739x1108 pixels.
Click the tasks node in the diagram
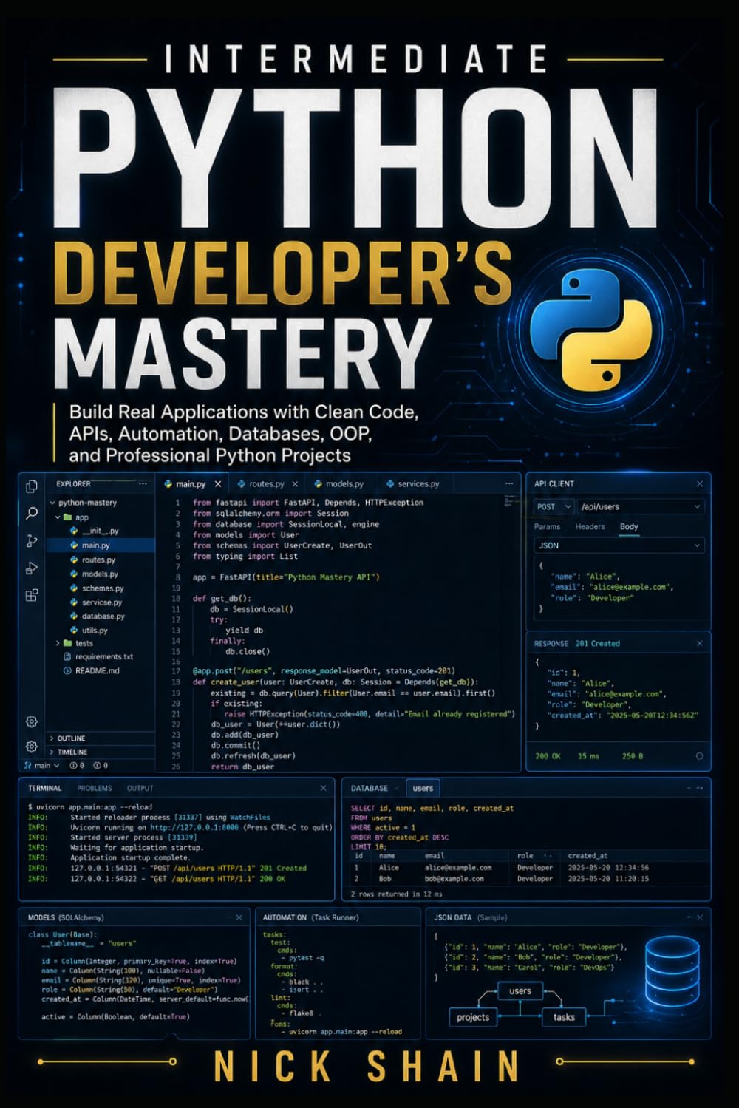564,1017
